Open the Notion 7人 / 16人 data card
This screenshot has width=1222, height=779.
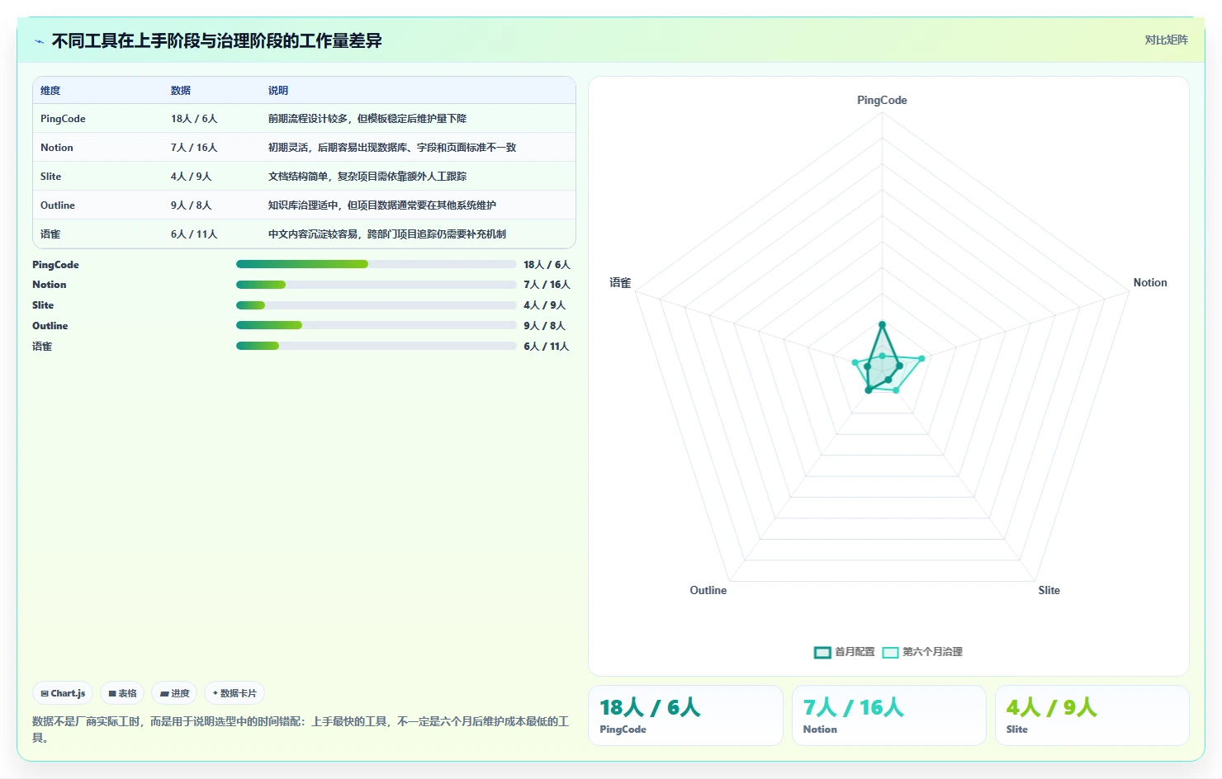pos(889,715)
